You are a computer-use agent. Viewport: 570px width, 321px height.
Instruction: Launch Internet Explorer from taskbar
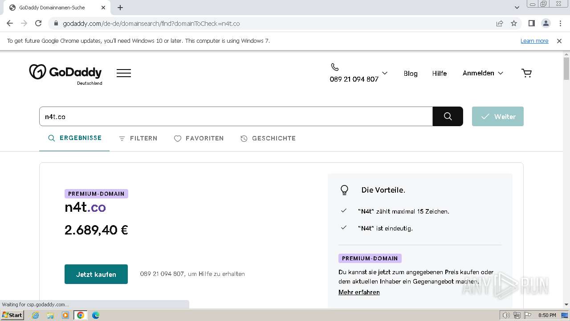pos(36,315)
